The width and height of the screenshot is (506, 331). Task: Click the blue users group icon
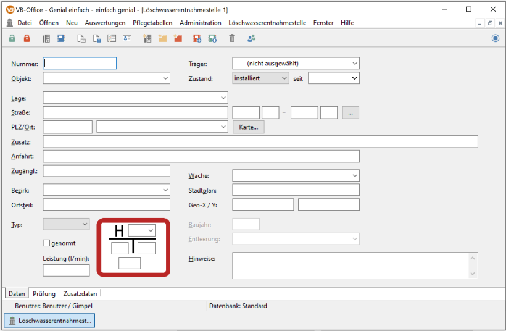click(251, 38)
